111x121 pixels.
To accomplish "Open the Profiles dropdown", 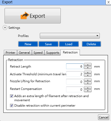I will [70, 36].
